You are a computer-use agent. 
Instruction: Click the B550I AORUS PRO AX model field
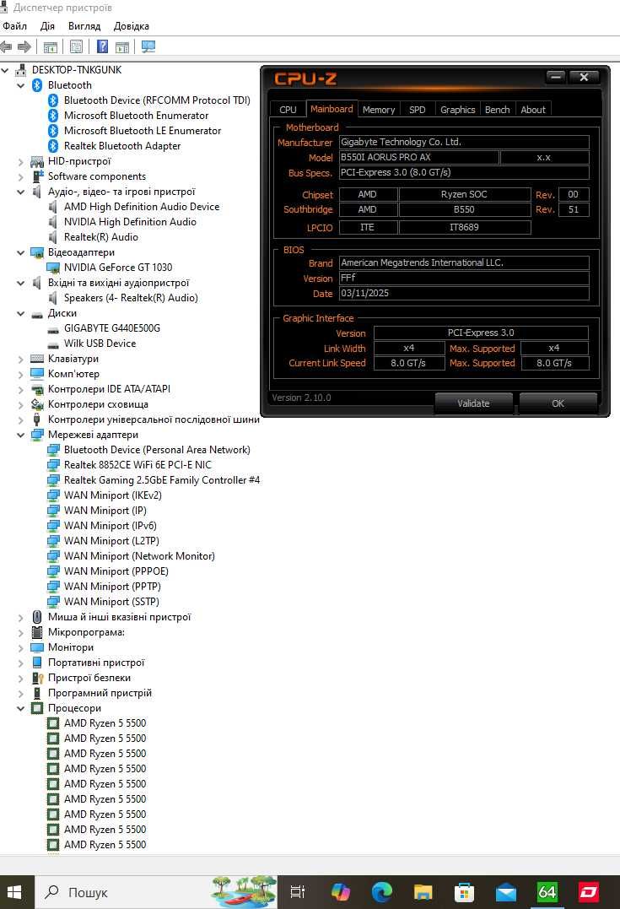coord(418,157)
